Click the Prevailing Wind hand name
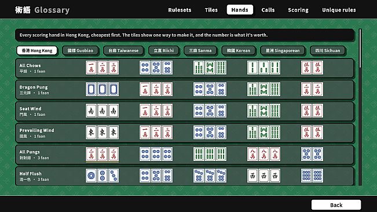 click(37, 130)
